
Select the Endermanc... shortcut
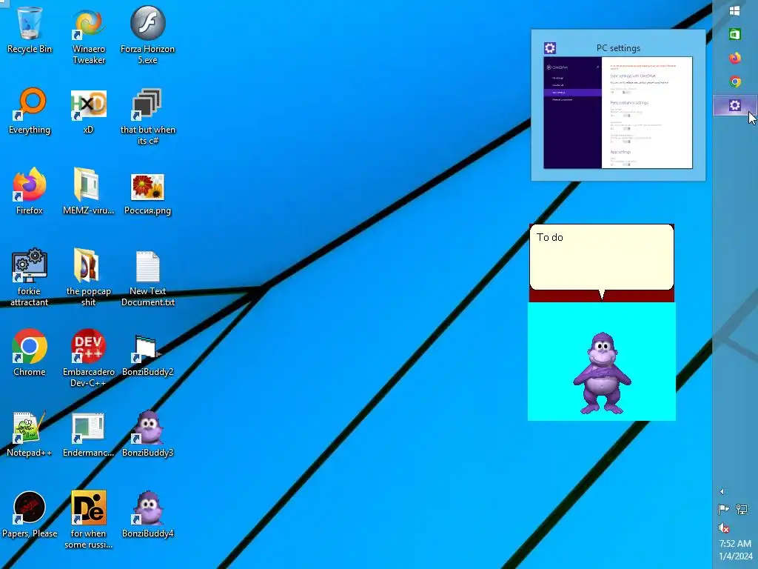pos(89,434)
